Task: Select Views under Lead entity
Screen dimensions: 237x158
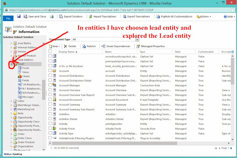Action: [x=26, y=72]
